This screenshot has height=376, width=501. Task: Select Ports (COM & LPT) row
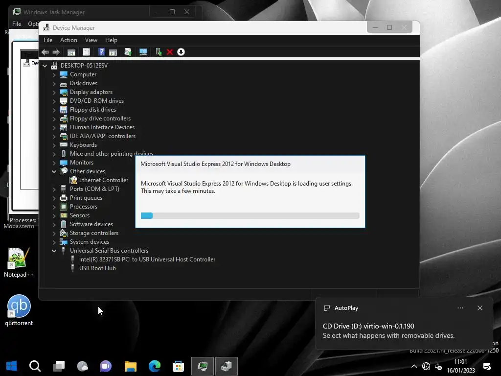(94, 189)
